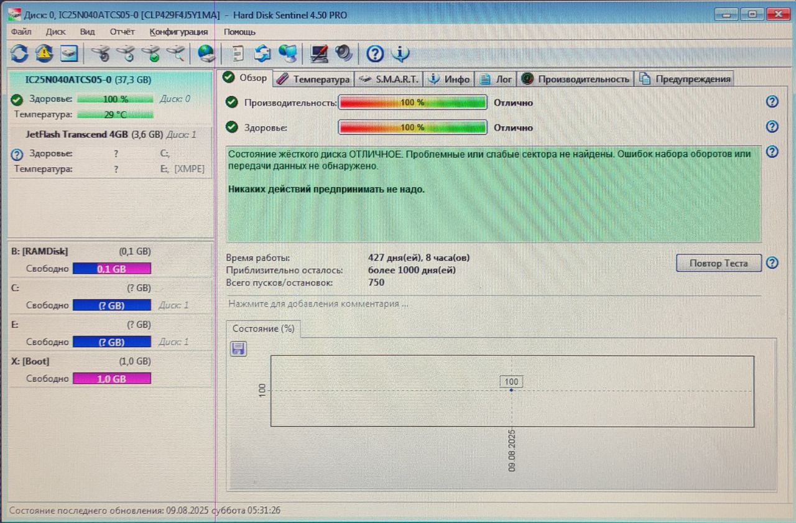796x523 pixels.
Task: Click the bold text Никаких действий предпринимать не надо
Action: (x=326, y=189)
